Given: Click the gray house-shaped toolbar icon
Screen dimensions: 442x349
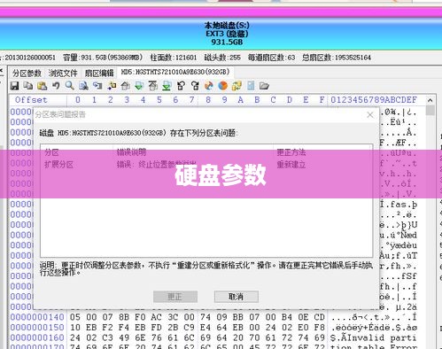Looking at the screenshot, I should pyautogui.click(x=126, y=86).
